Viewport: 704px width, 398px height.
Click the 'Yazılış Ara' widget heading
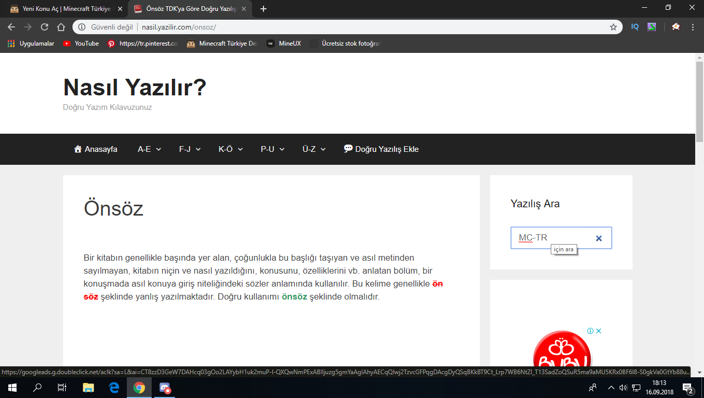click(x=535, y=204)
